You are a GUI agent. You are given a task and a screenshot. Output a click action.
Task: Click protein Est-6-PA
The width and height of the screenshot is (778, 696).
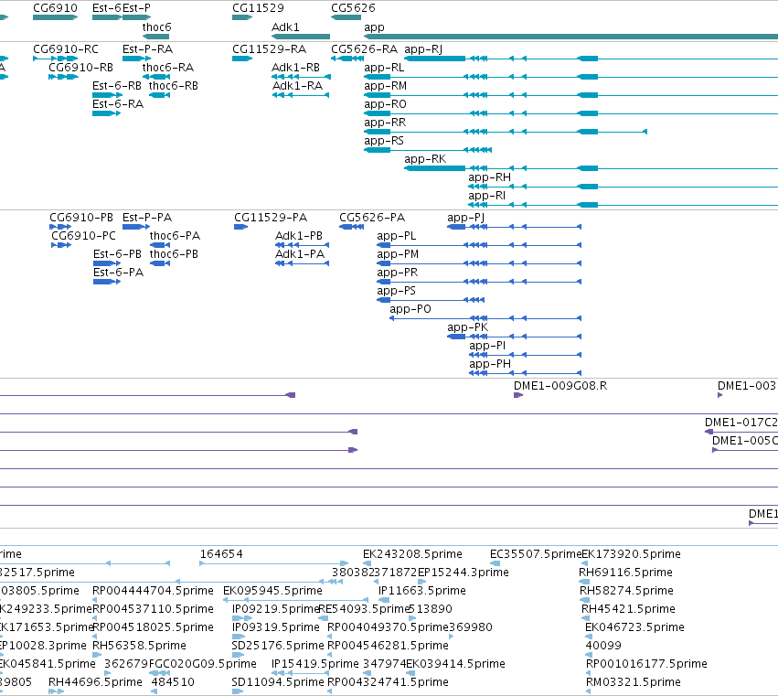[107, 282]
